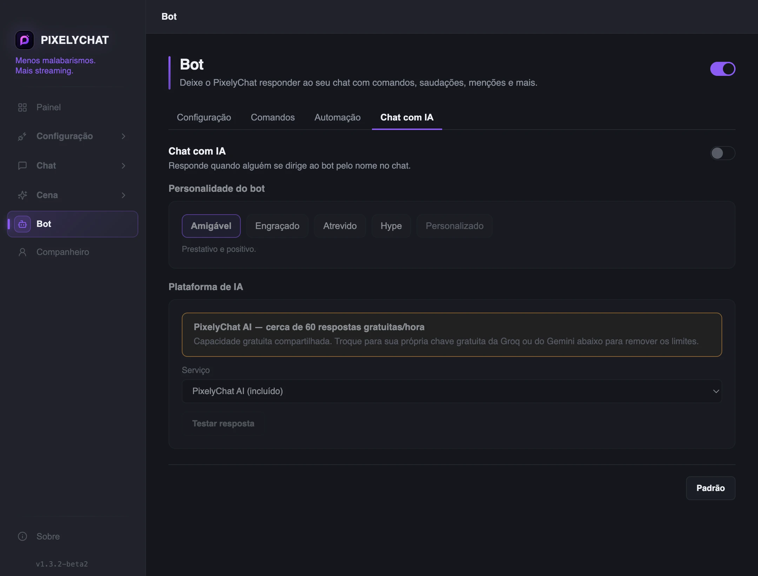Click the Cena sparkle icon
Image resolution: width=758 pixels, height=576 pixels.
(x=22, y=195)
